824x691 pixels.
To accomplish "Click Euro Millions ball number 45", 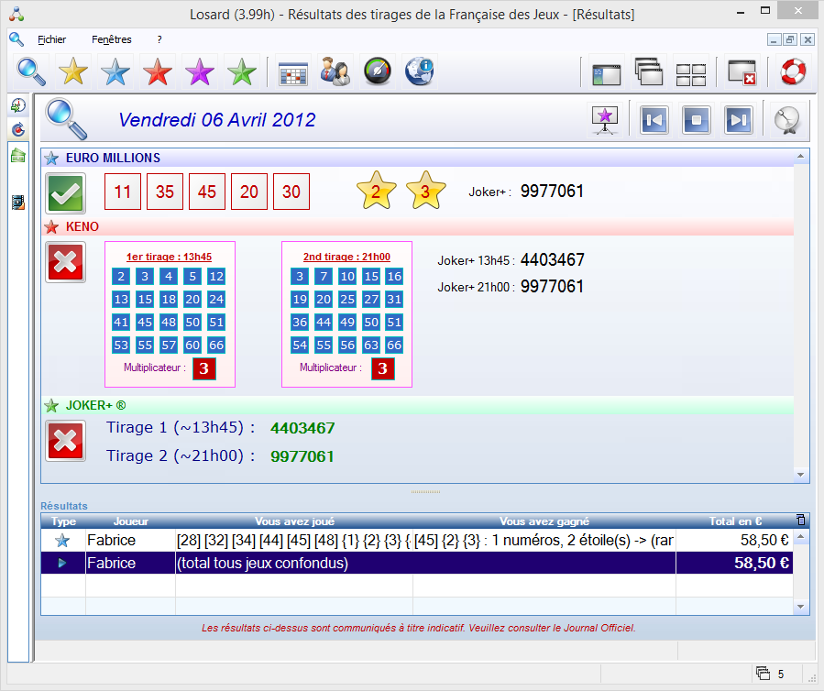I will (207, 192).
